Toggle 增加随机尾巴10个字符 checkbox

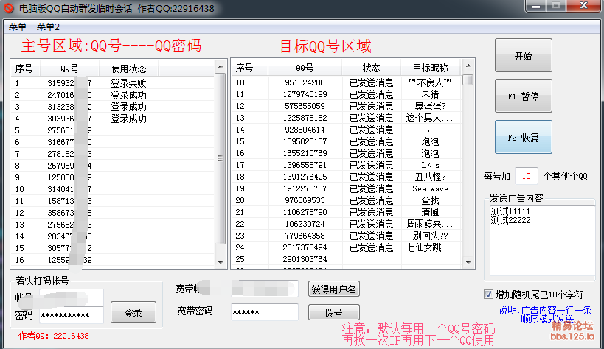pyautogui.click(x=488, y=295)
